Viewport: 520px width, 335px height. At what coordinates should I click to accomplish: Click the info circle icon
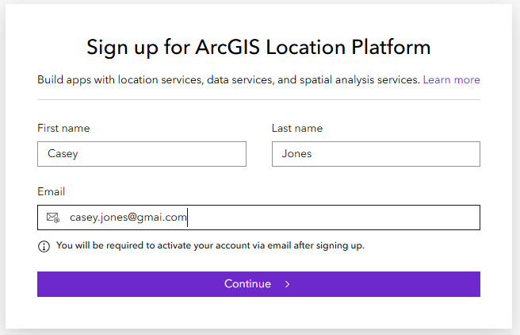tap(44, 246)
